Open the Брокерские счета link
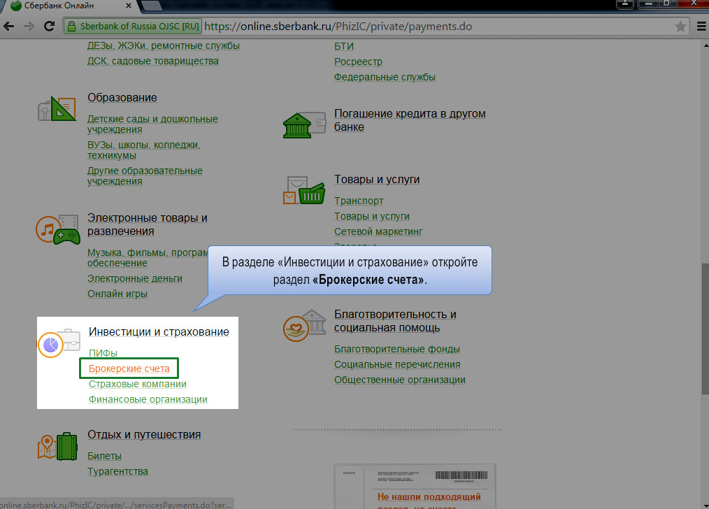This screenshot has height=509, width=709. [x=129, y=368]
